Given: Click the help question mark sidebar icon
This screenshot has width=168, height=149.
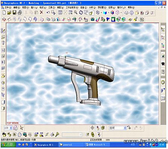Looking at the screenshot, I should pos(163,72).
